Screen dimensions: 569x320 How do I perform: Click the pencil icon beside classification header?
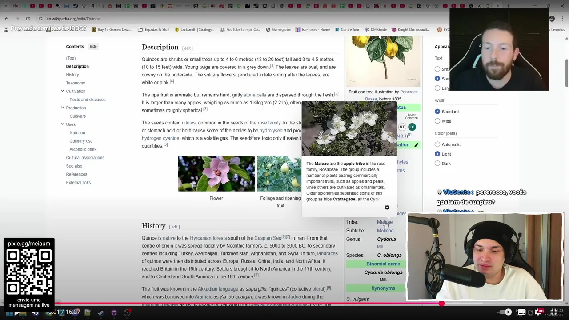(x=416, y=145)
